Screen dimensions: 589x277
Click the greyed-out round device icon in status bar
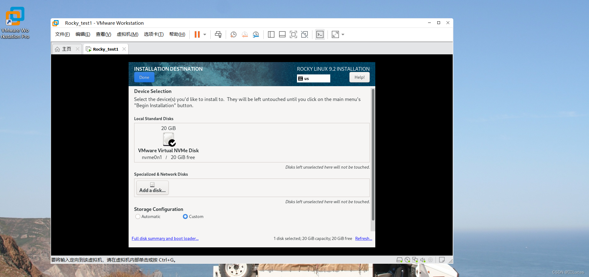430,260
